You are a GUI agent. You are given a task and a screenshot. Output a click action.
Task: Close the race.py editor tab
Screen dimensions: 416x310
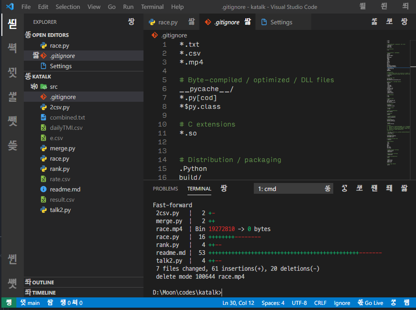[x=192, y=22]
